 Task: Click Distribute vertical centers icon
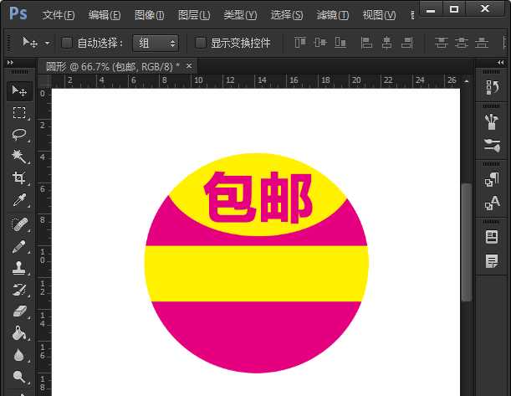[462, 43]
